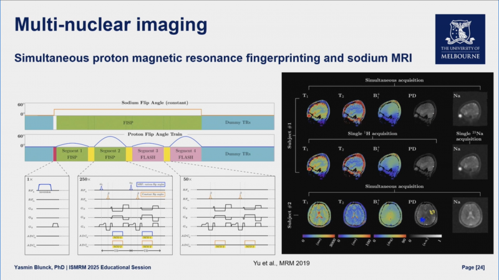Open Subject #1 simultaneous T2 sagittal map
The width and height of the screenshot is (499, 280).
coord(354,113)
